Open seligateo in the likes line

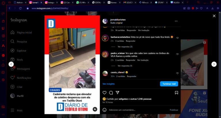123,99
